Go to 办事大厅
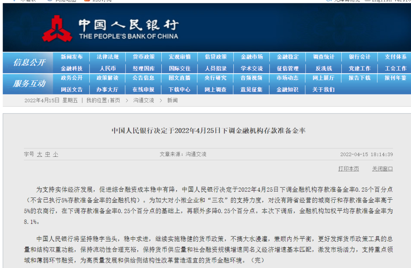411x268 pixels. 107,90
